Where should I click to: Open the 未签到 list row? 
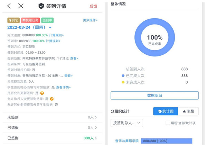(x=53, y=117)
